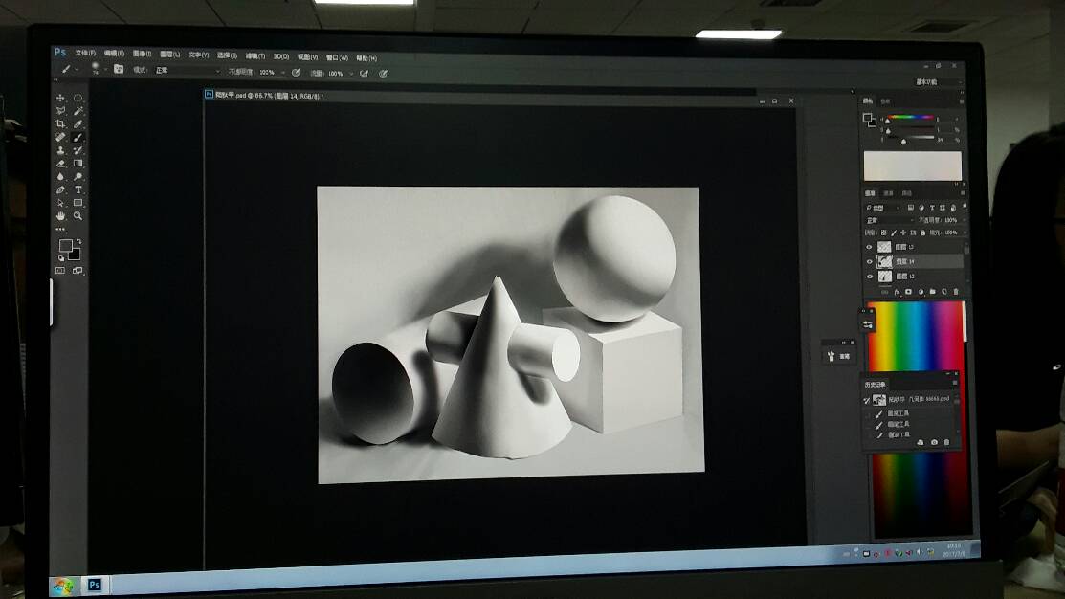This screenshot has height=599, width=1065.
Task: Switch to Swatches tab beside Color
Action: click(x=885, y=100)
